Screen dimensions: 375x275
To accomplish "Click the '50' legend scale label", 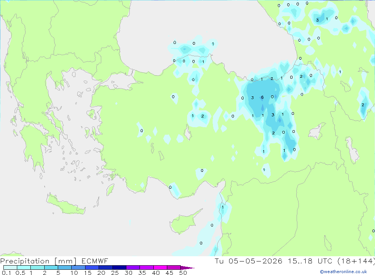I will pyautogui.click(x=183, y=273).
